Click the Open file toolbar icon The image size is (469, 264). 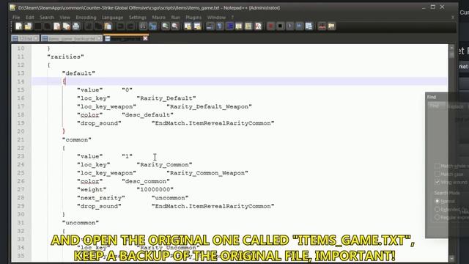click(29, 26)
